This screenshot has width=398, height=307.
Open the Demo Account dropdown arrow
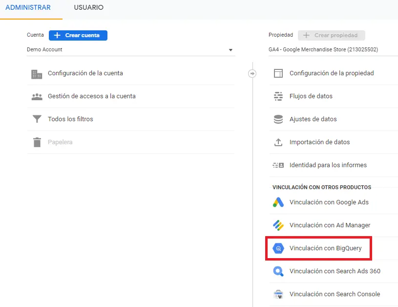230,50
